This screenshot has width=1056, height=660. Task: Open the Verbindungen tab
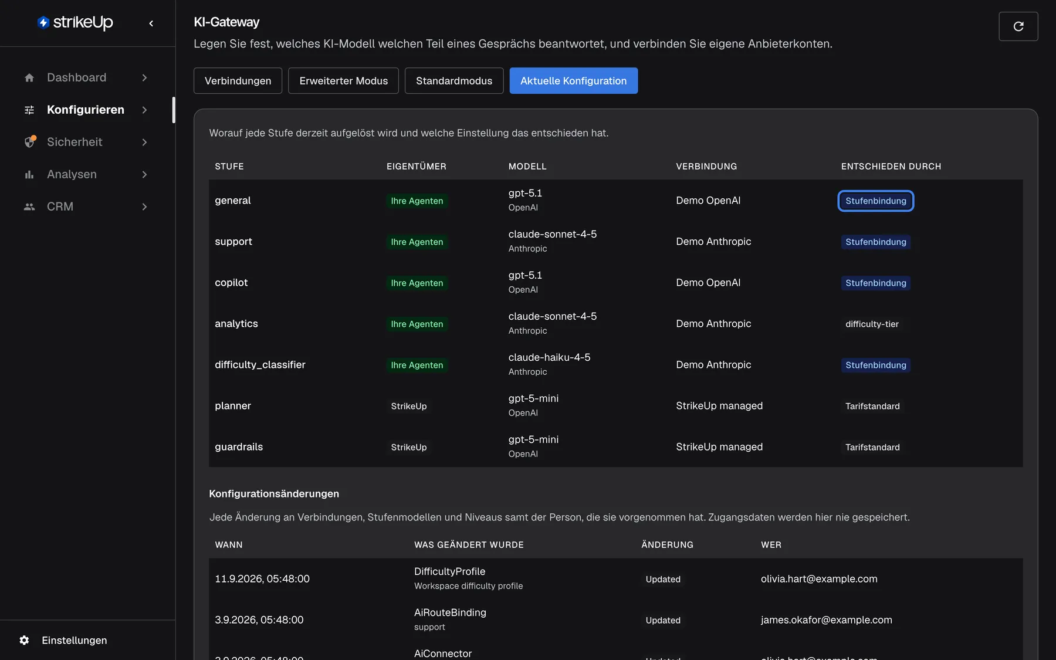[238, 81]
